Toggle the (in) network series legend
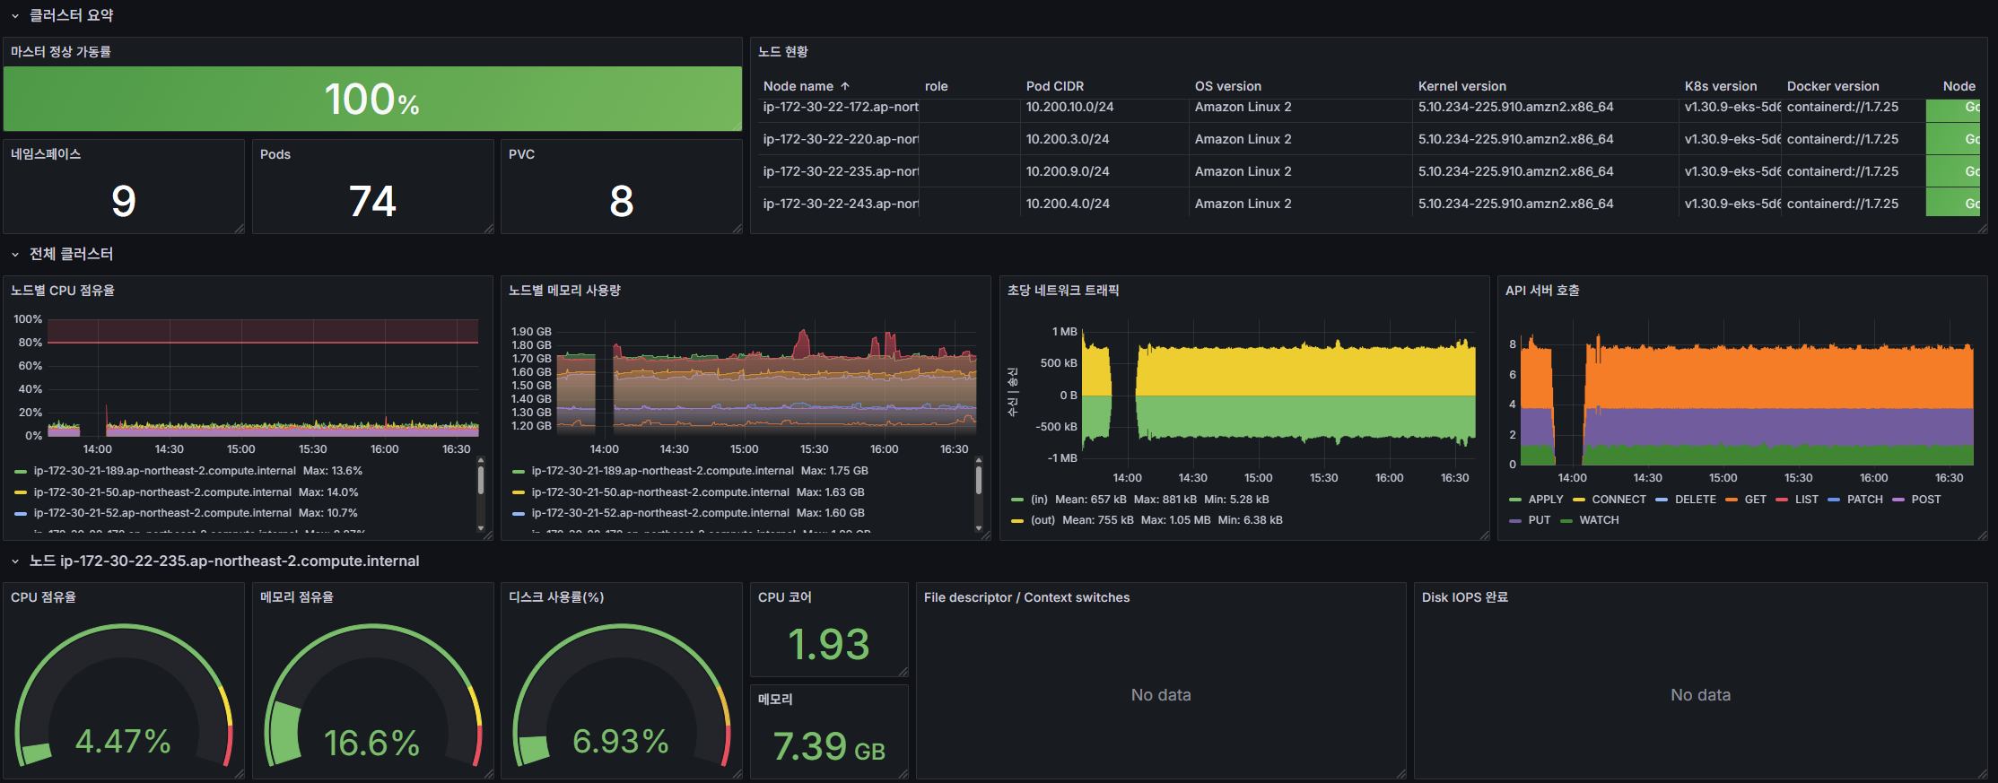The height and width of the screenshot is (783, 1998). point(1039,500)
